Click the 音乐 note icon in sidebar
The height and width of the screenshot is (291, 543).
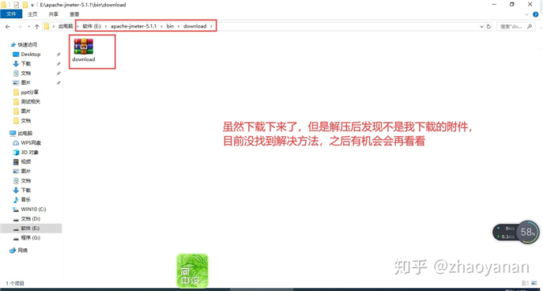[x=16, y=199]
